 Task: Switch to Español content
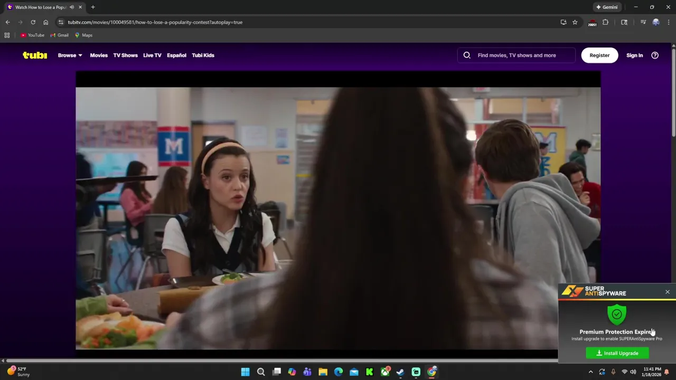[176, 55]
